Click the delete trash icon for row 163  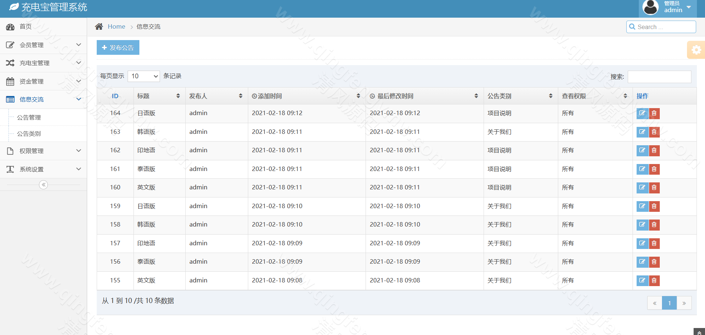[654, 132]
